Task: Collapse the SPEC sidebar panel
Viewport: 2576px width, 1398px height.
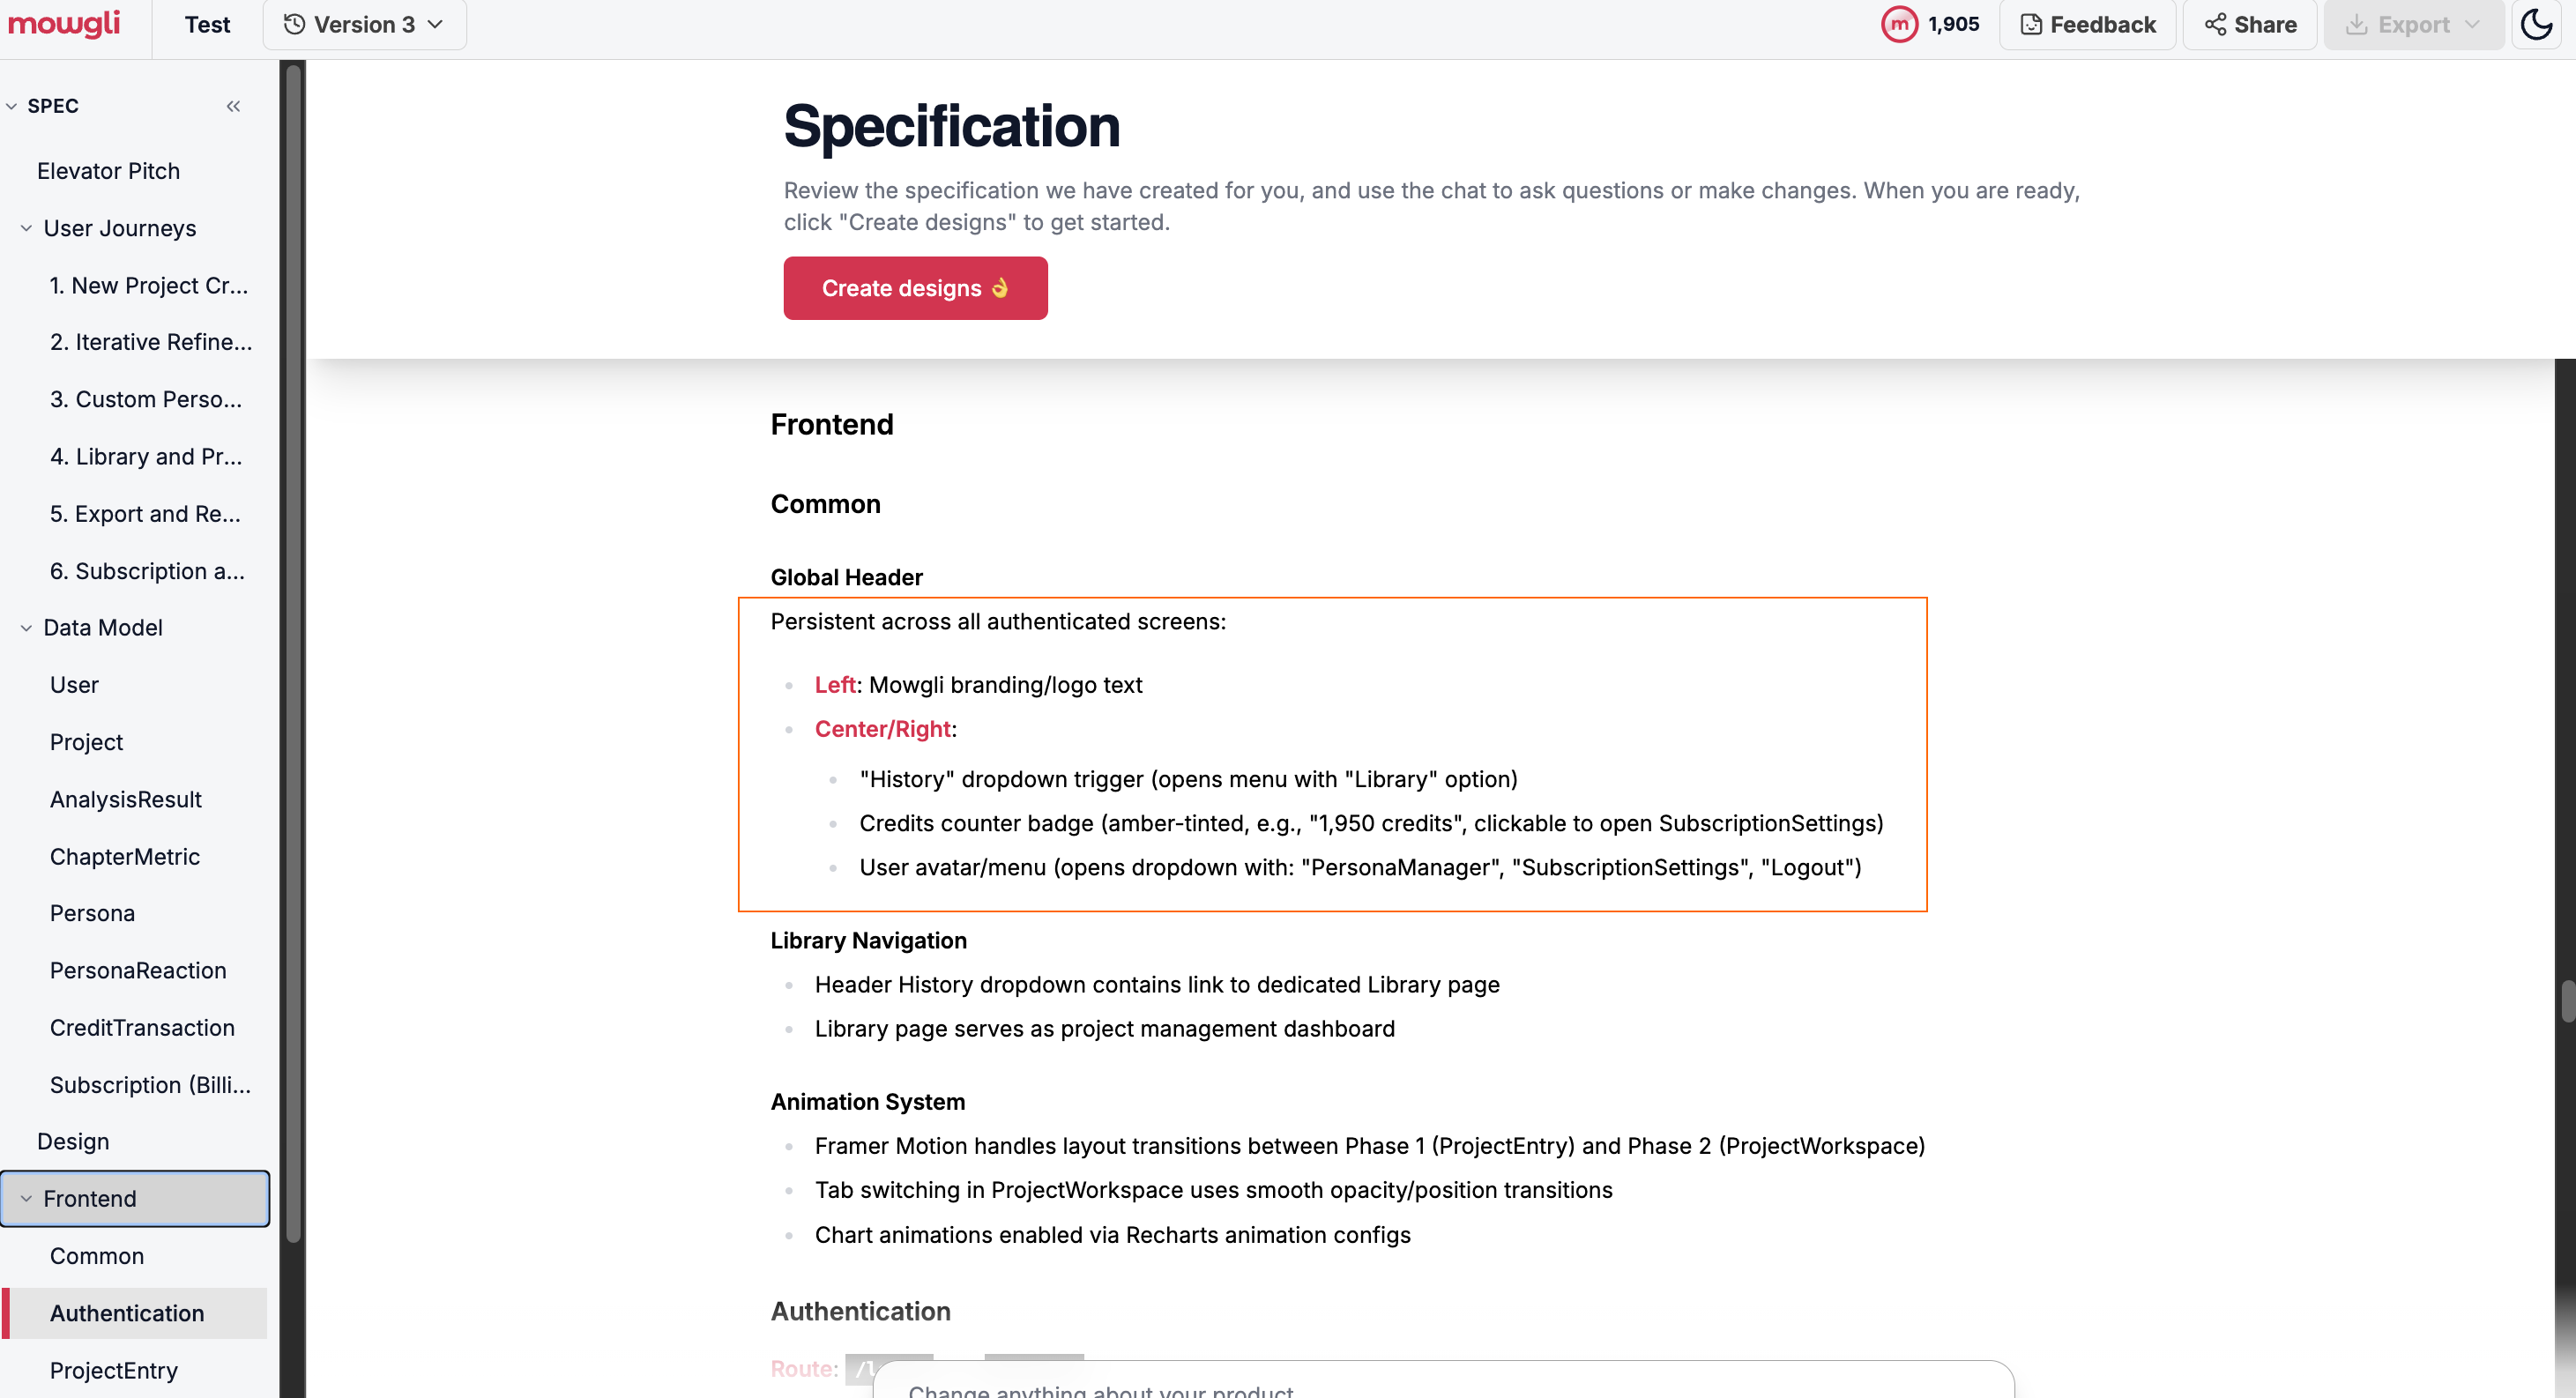Action: (x=233, y=106)
